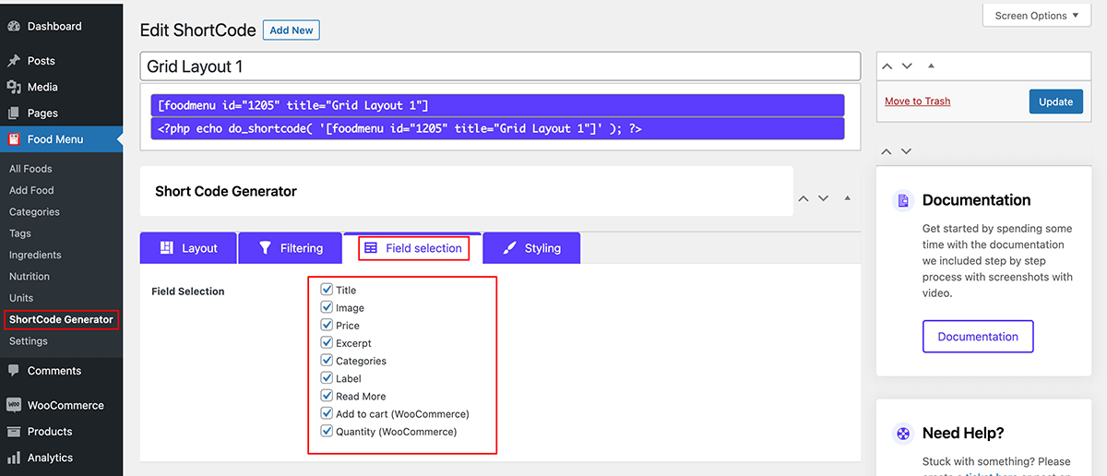Move Documentation box down arrow
Viewport: 1107px width, 476px height.
(x=907, y=151)
